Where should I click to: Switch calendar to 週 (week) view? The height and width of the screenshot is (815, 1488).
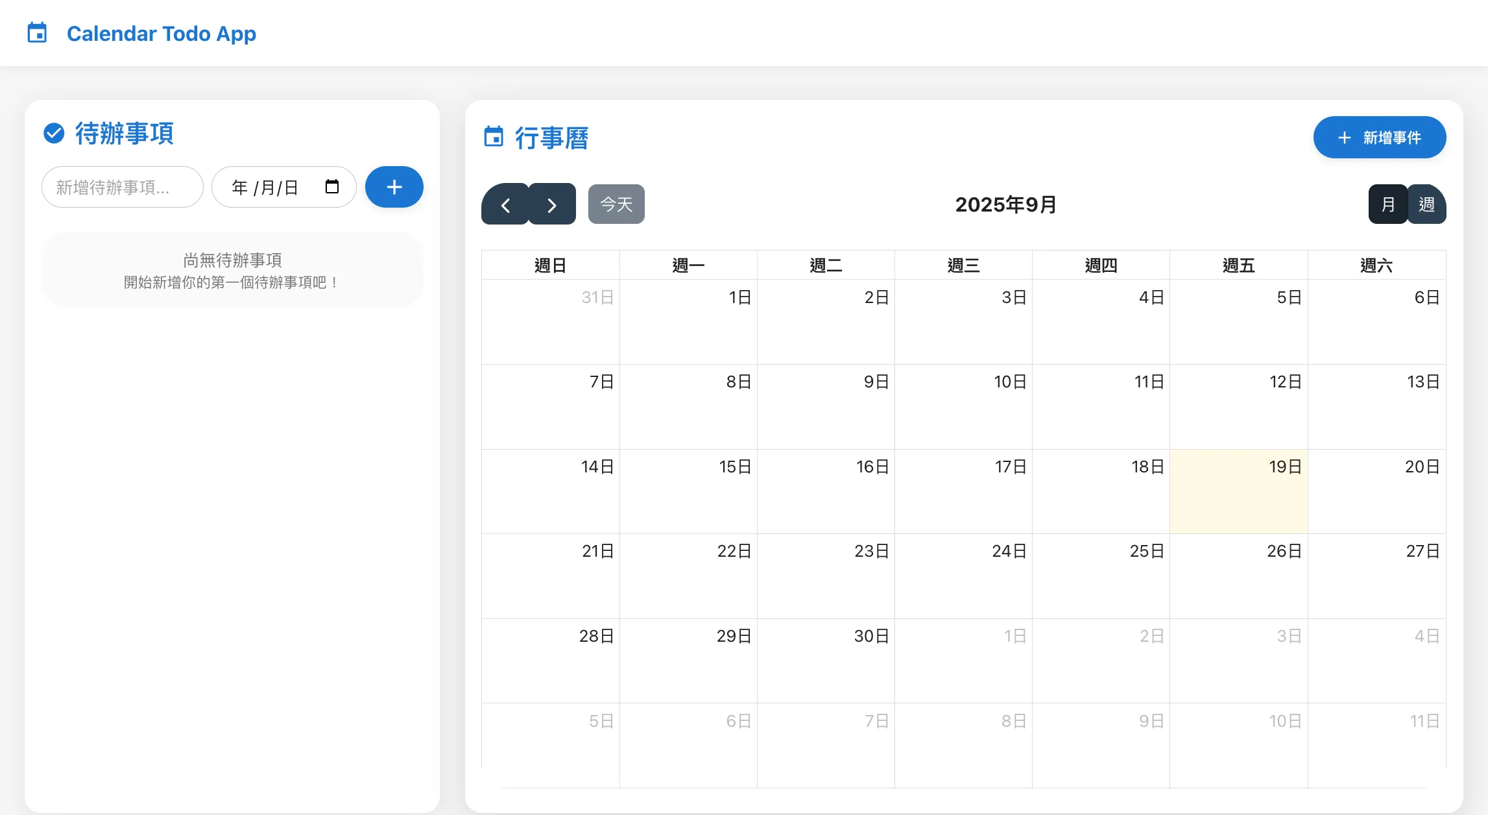point(1427,204)
